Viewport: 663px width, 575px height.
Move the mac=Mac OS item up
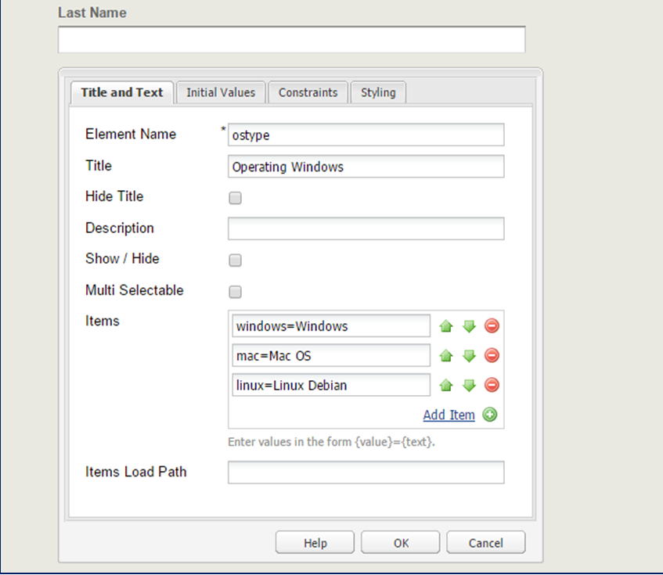(446, 356)
